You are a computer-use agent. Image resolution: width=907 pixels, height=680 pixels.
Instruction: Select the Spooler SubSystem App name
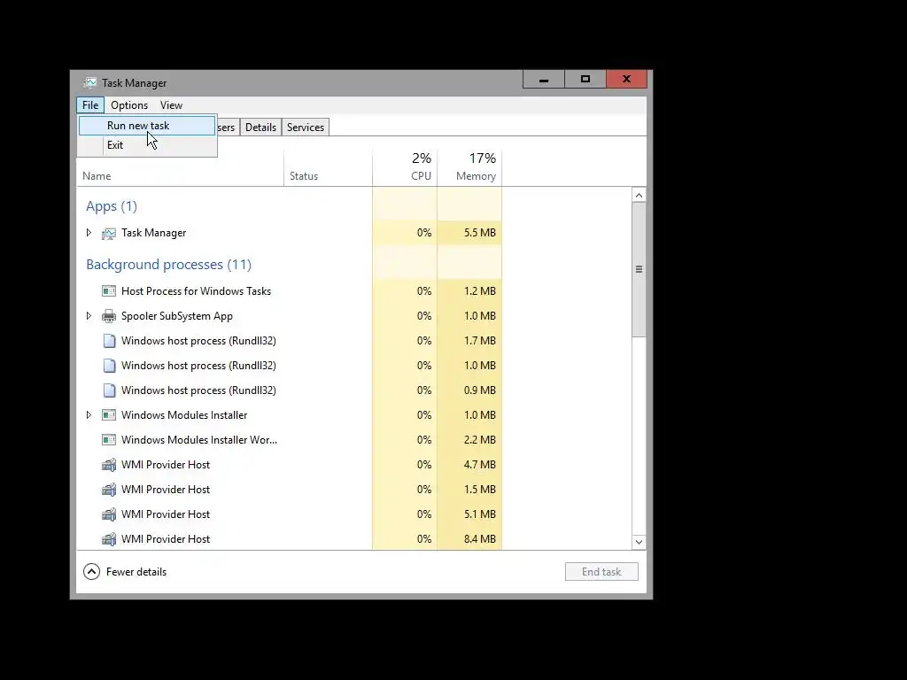click(177, 316)
